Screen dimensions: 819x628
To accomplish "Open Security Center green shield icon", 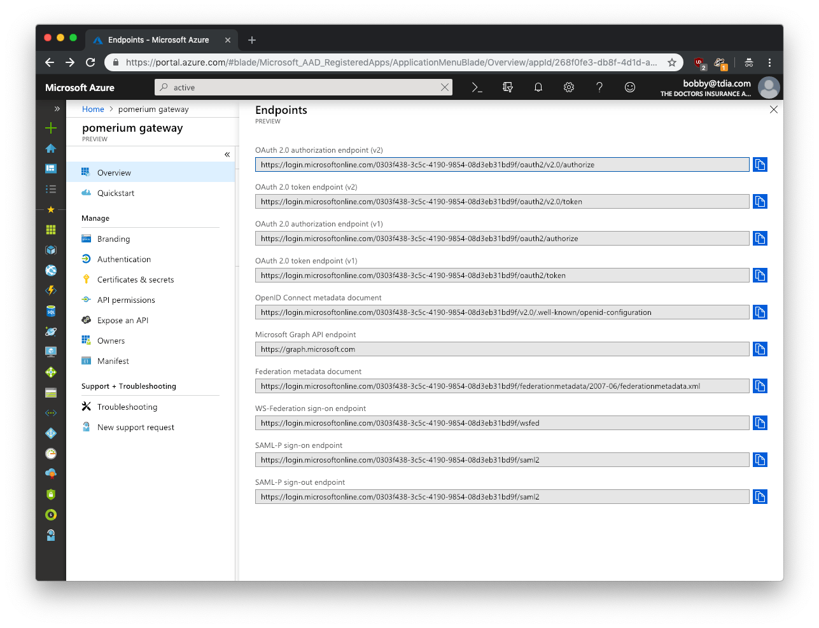I will click(x=51, y=494).
